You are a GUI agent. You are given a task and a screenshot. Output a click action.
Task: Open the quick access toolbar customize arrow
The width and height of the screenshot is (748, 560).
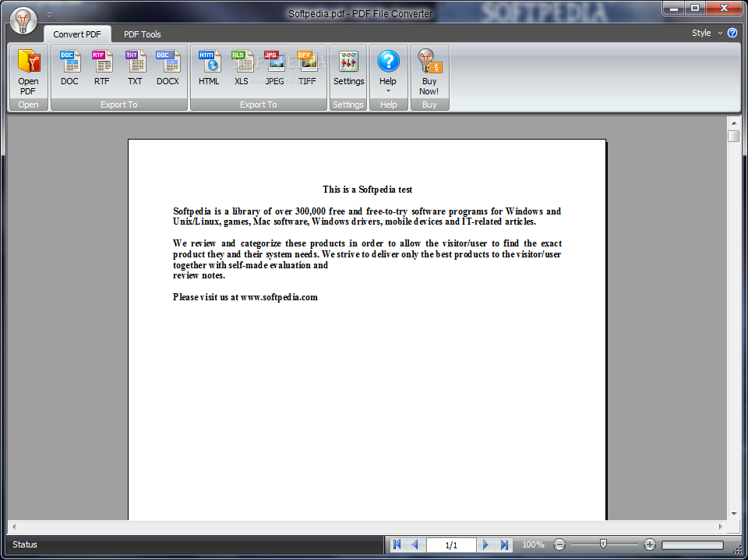(49, 15)
